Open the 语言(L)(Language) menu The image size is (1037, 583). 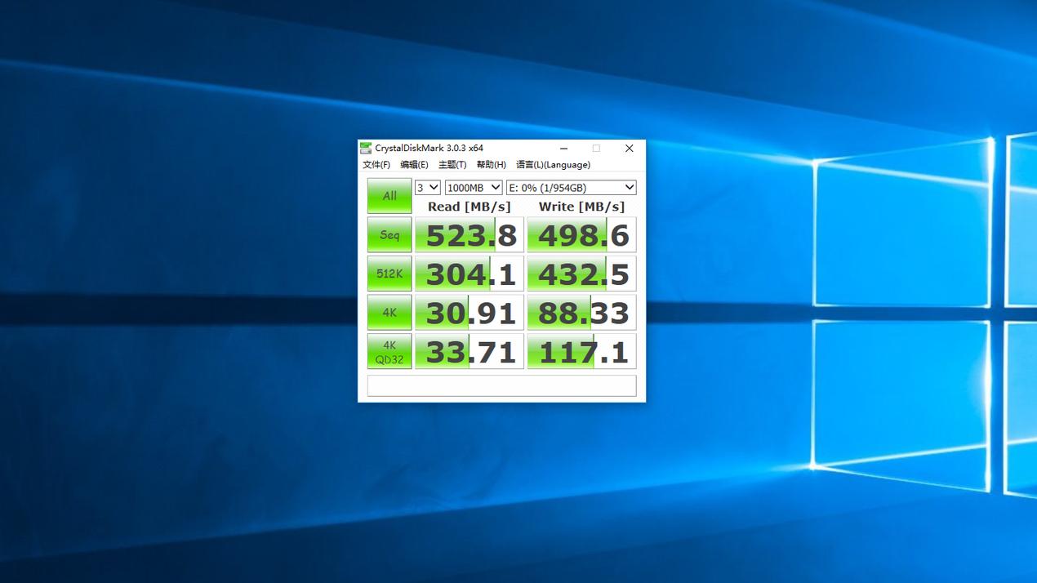[553, 165]
